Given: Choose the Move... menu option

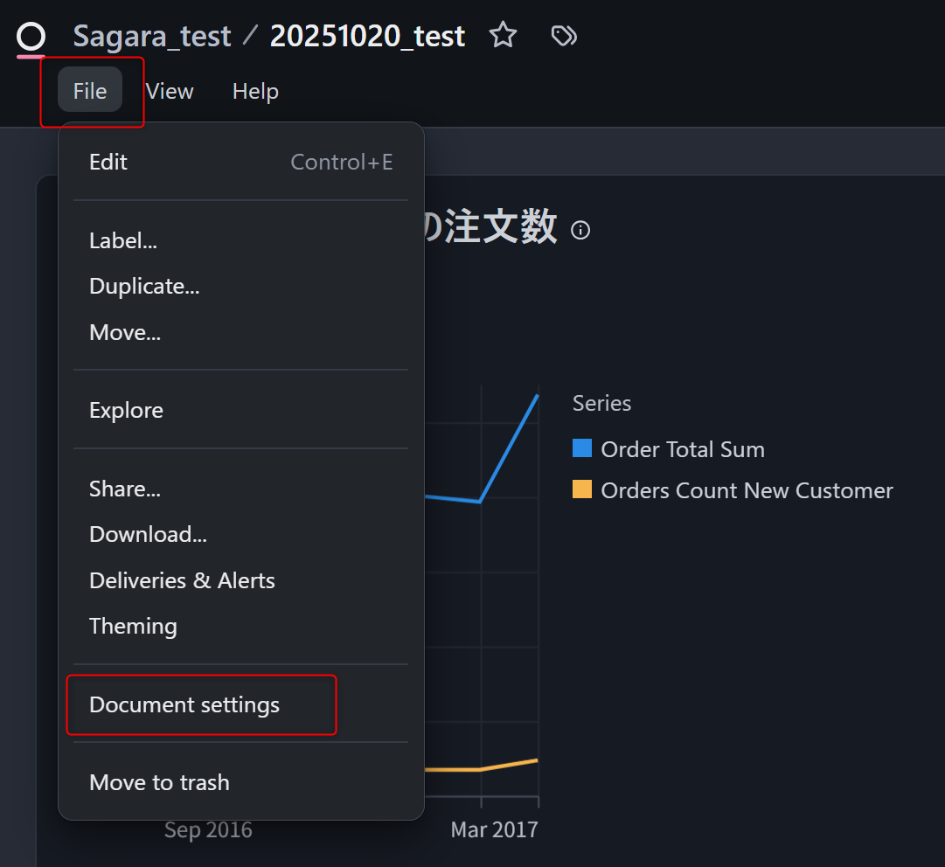Looking at the screenshot, I should [x=125, y=332].
